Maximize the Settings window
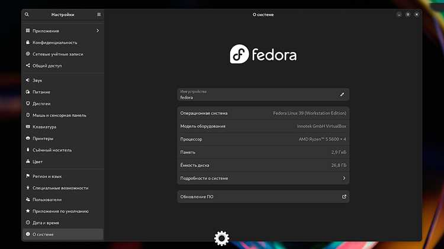Screen dimensions: 444x249 pos(408,14)
